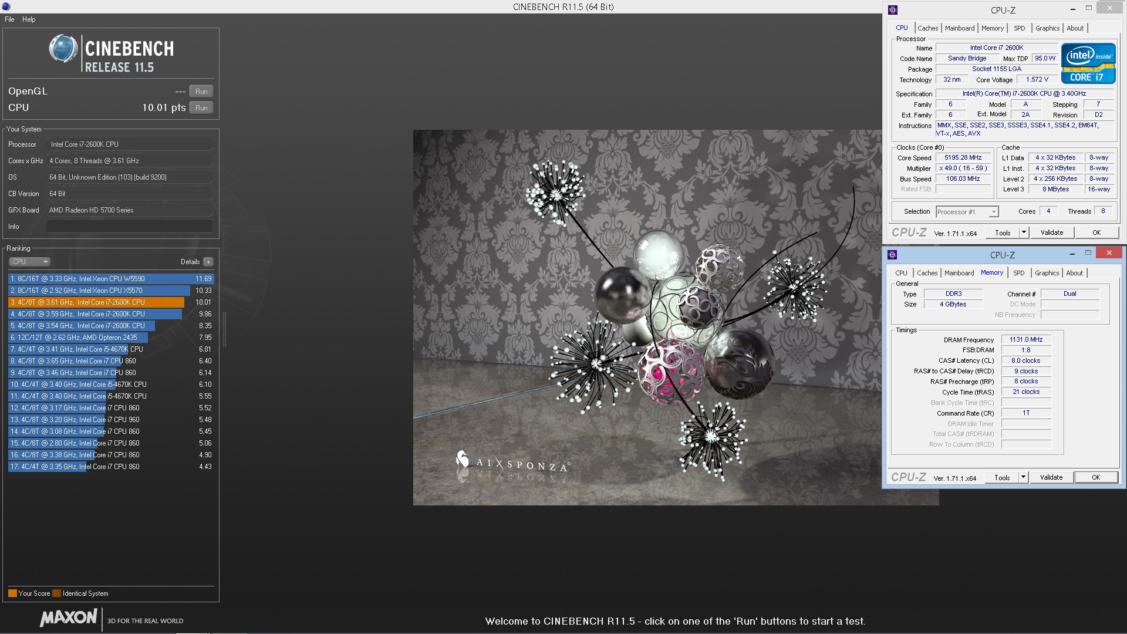Click the DRAM Frequency value 1131.0 MHz
This screenshot has height=634, width=1127.
(x=1026, y=340)
